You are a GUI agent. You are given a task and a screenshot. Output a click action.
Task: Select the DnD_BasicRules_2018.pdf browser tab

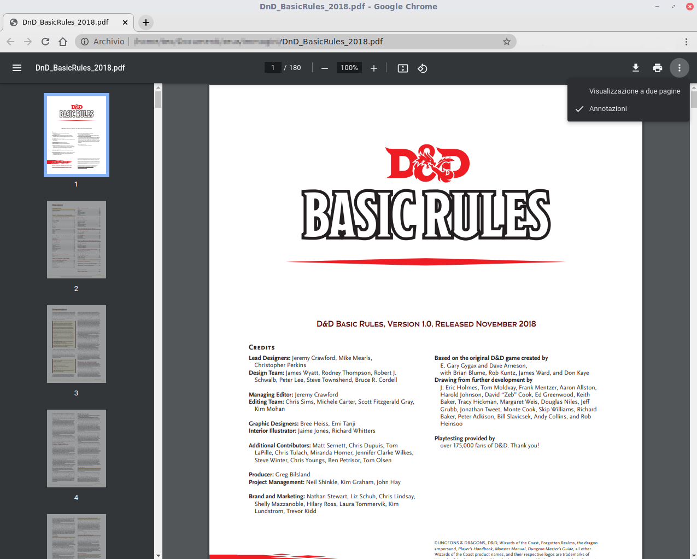(68, 22)
